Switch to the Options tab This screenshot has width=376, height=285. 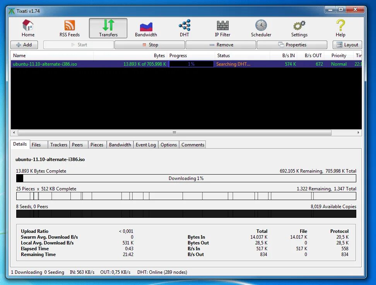(x=169, y=145)
